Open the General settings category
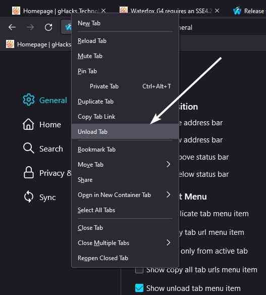Viewport: 266px width, 295px height. click(45, 100)
